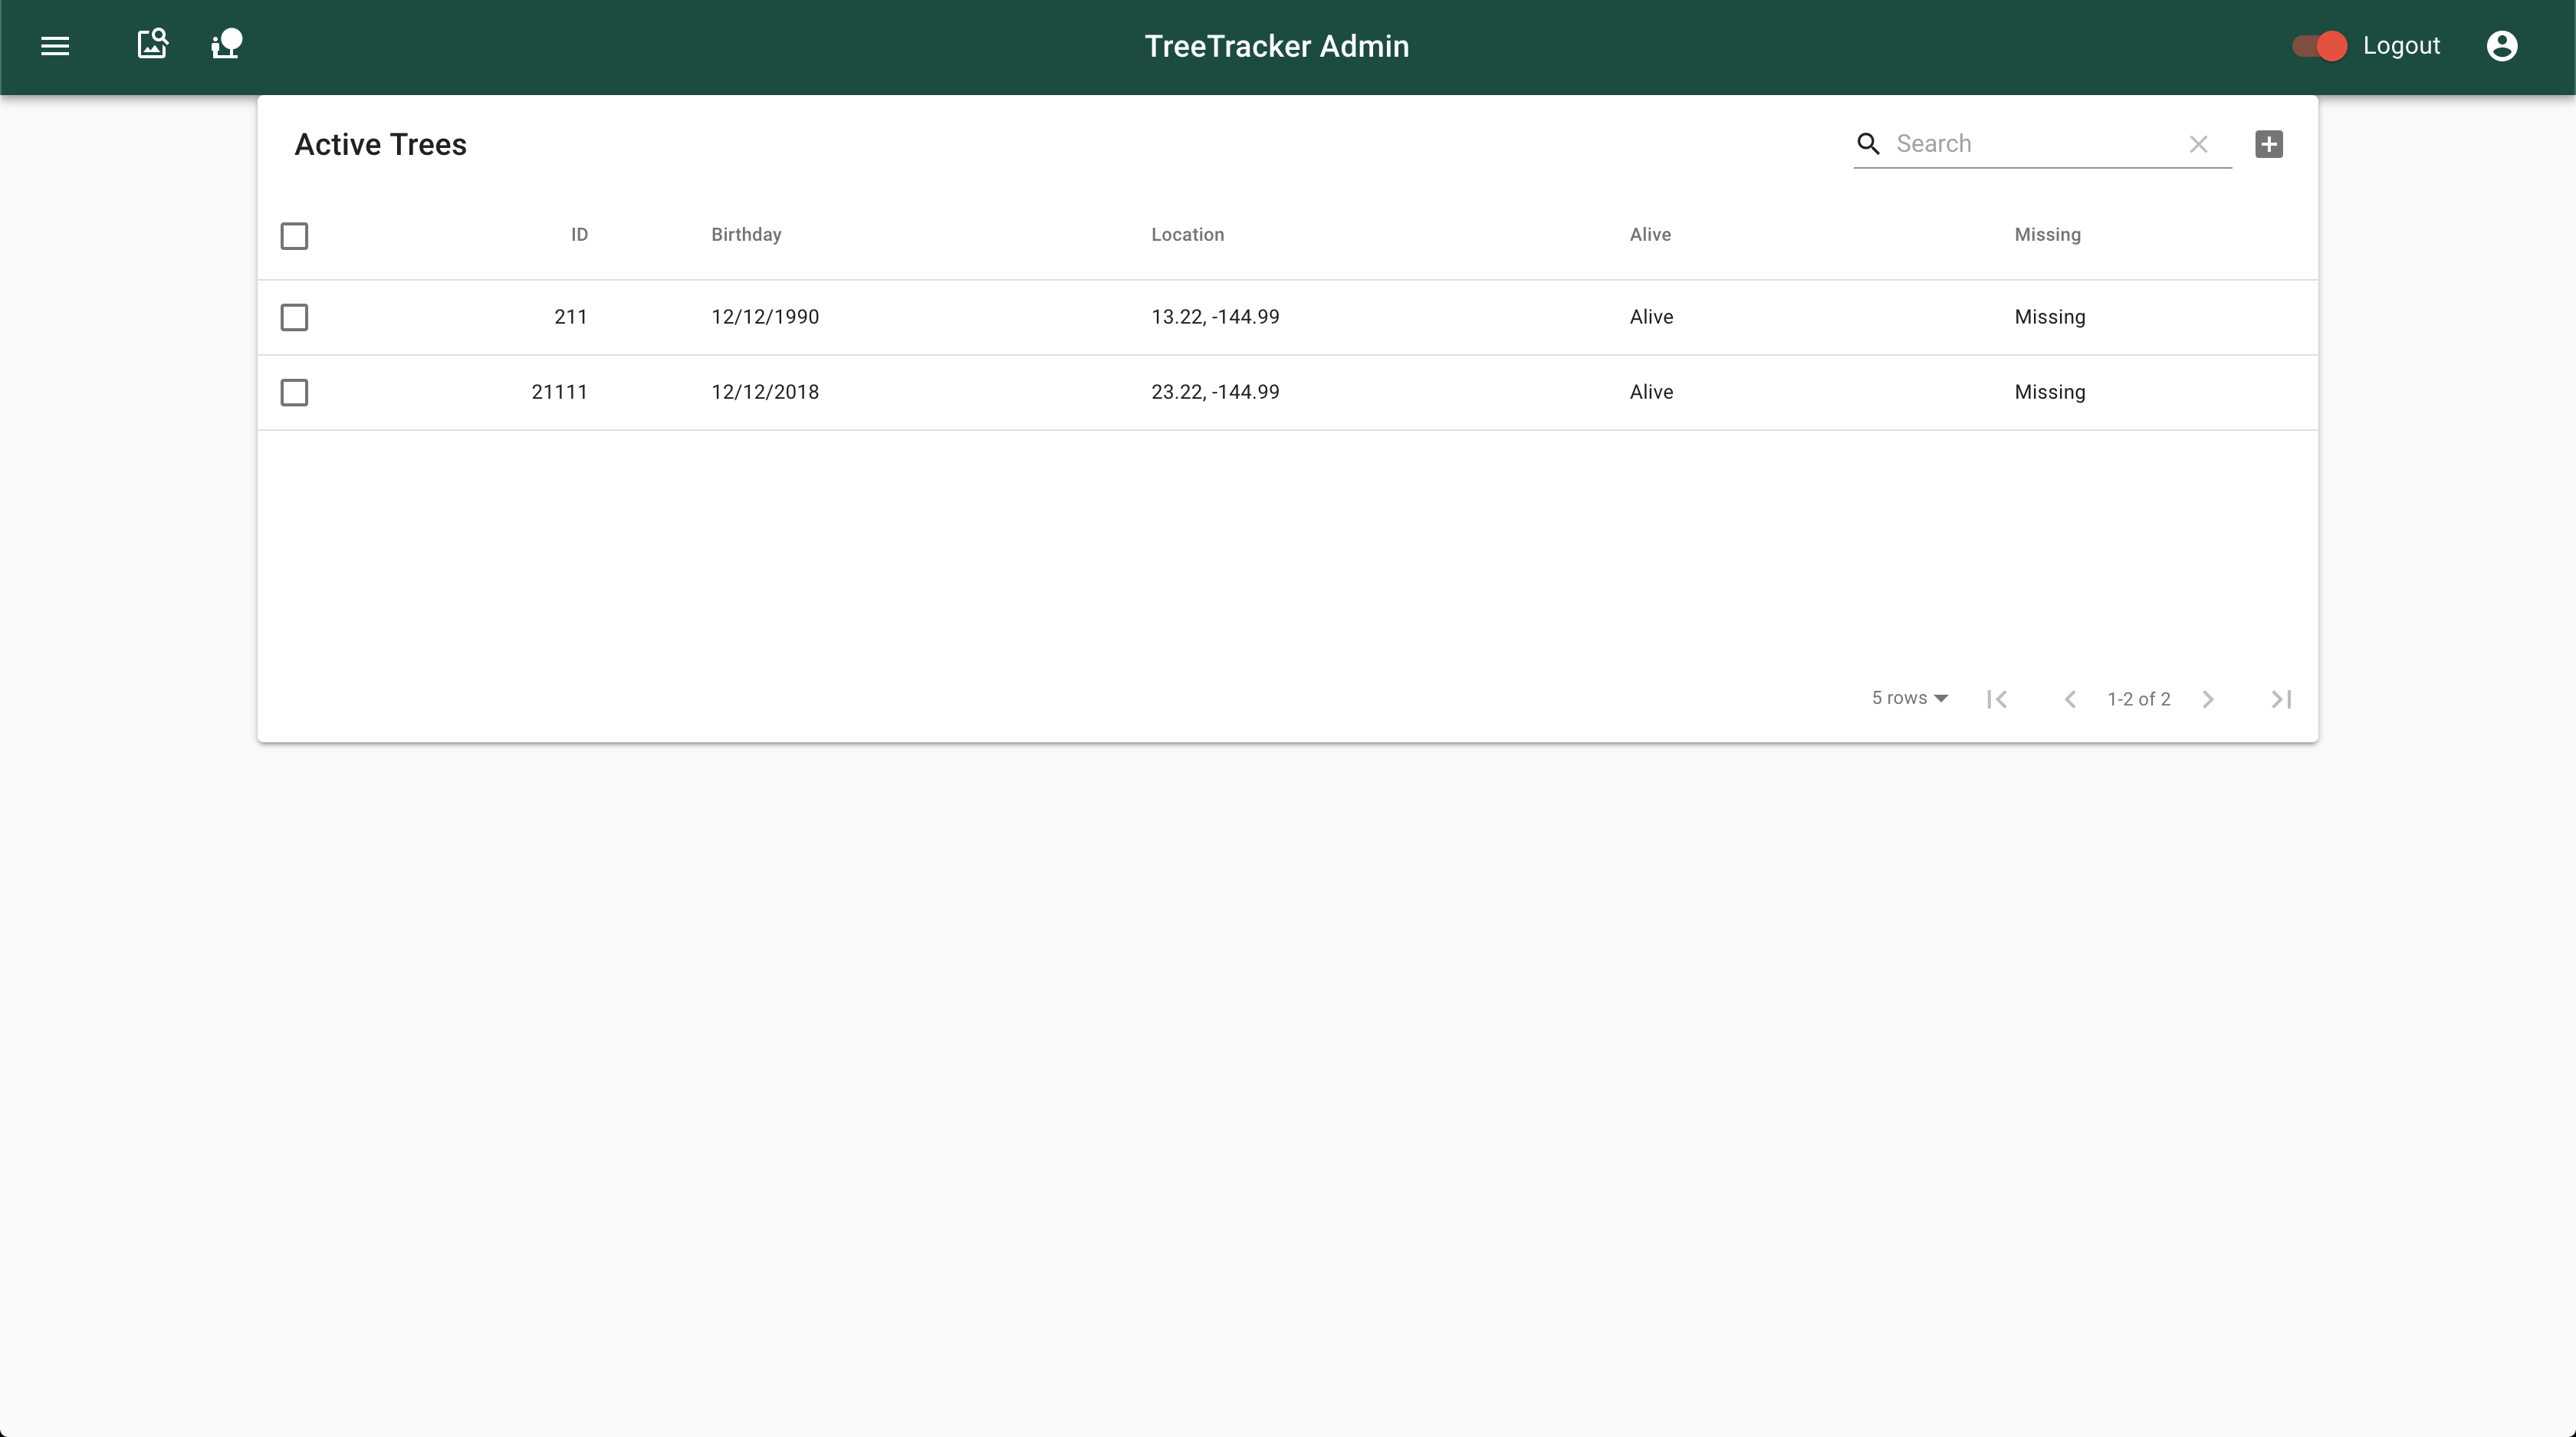
Task: Sort by the Birthday column header
Action: [746, 235]
